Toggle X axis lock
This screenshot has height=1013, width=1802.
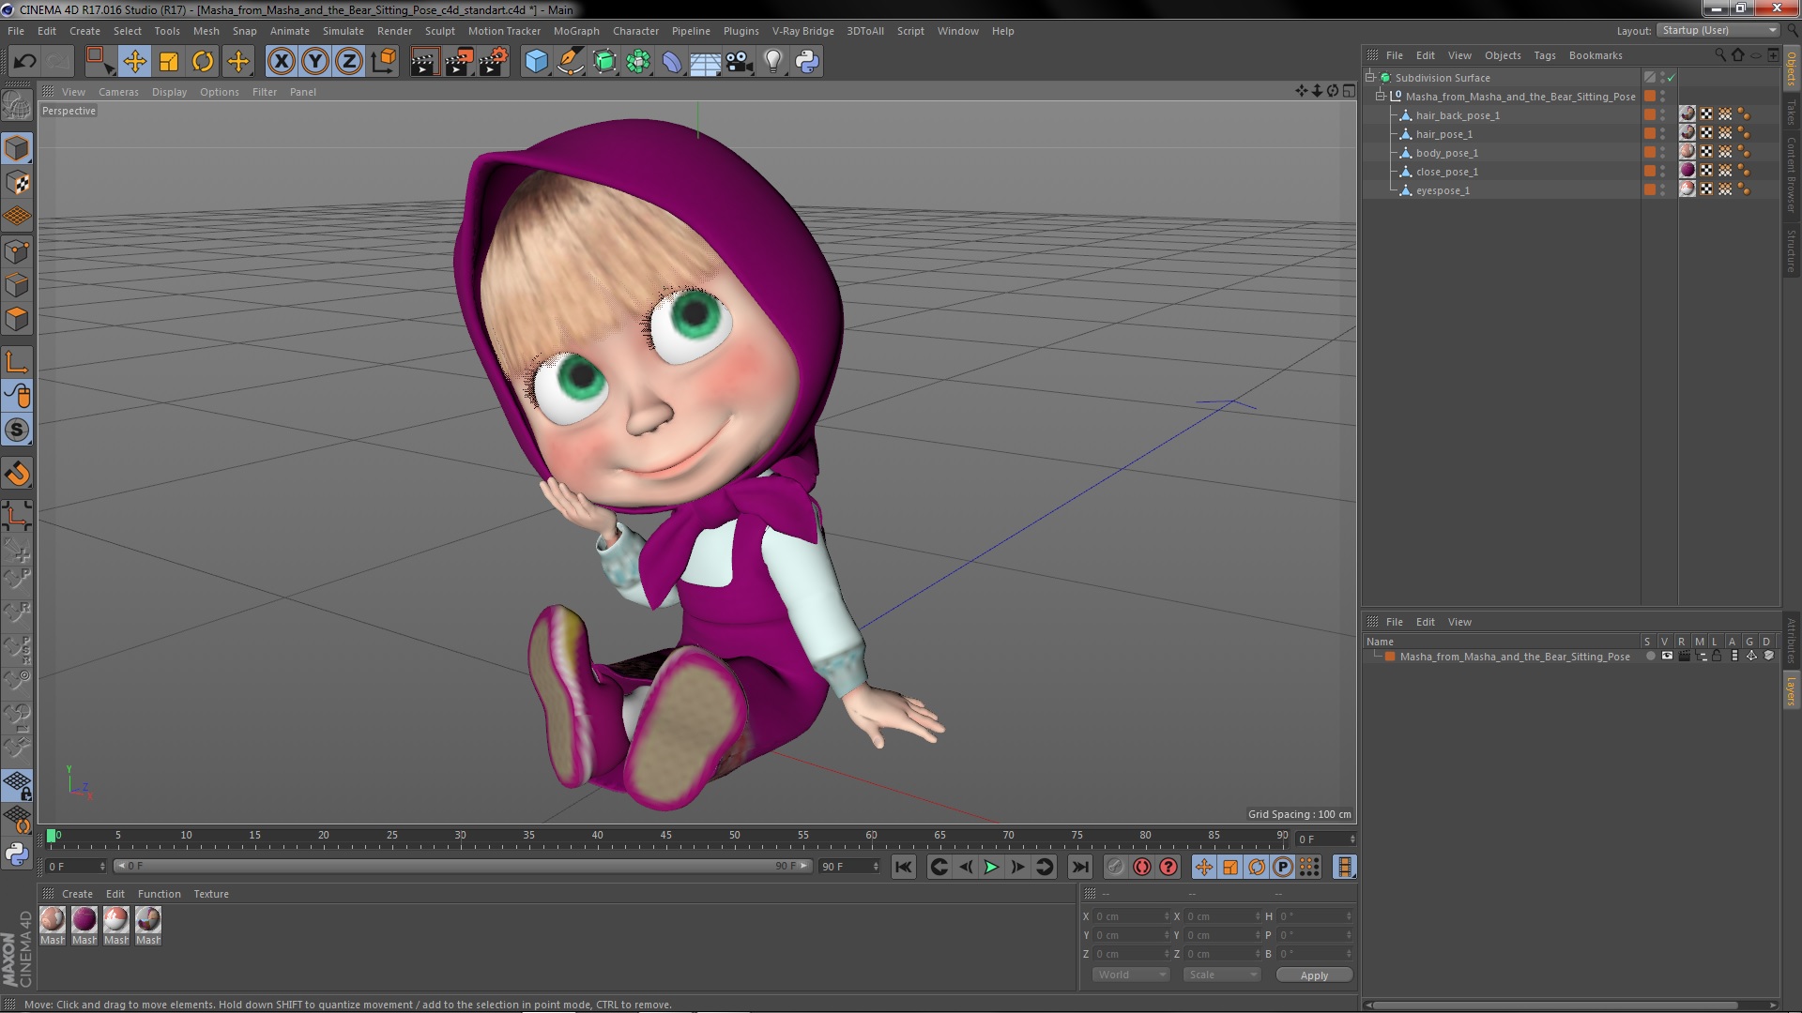(x=281, y=62)
